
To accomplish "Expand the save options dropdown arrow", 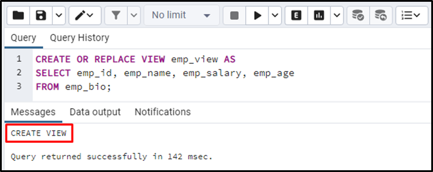I will (59, 16).
